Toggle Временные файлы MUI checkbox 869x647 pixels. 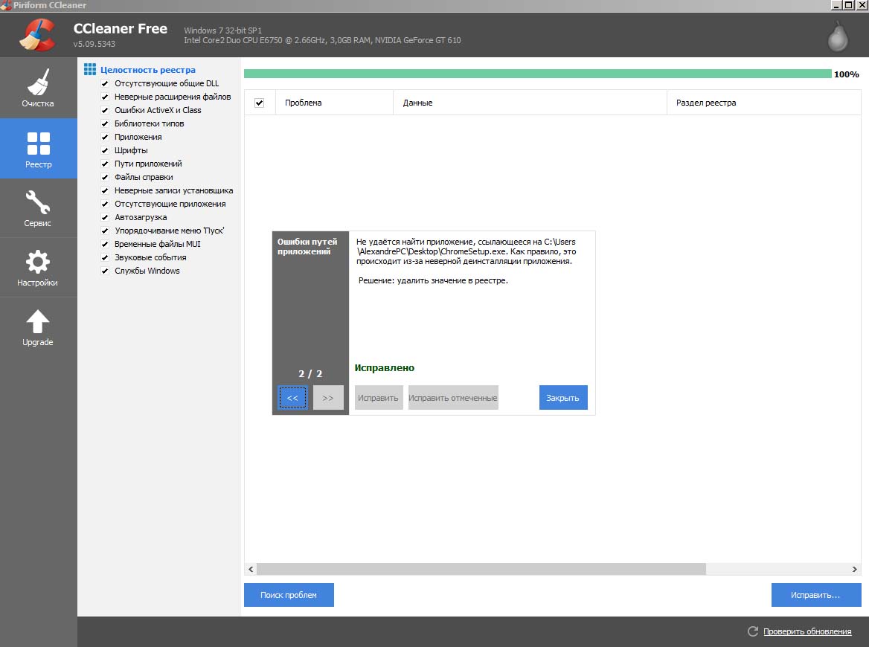105,244
